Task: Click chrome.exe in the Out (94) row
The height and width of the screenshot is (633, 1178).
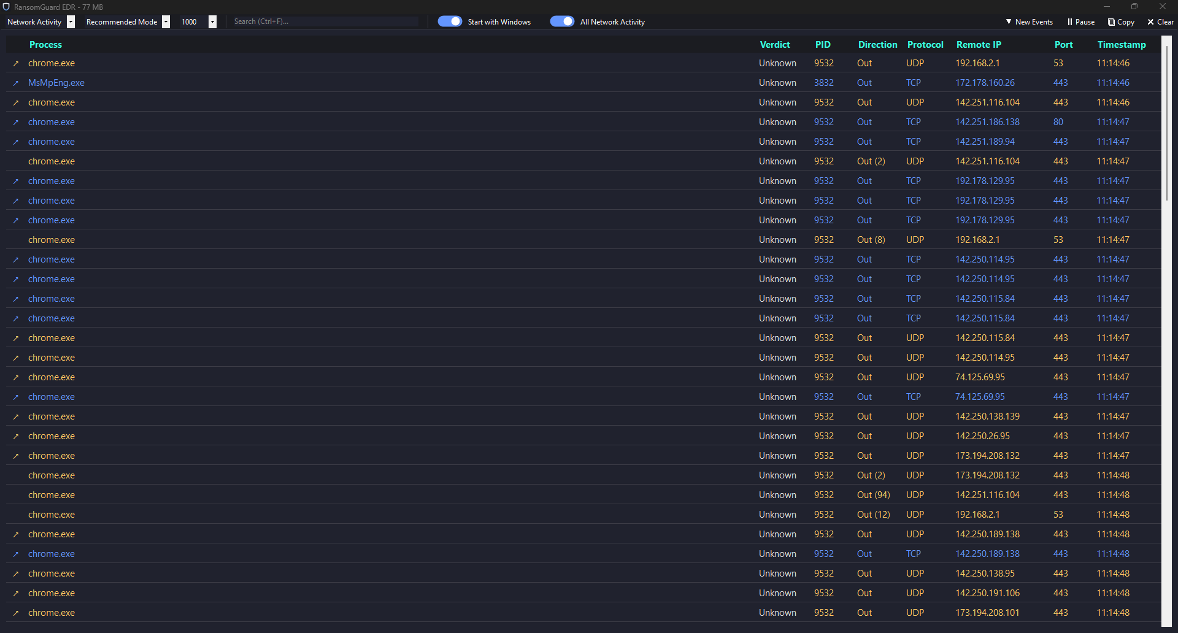Action: pos(52,495)
